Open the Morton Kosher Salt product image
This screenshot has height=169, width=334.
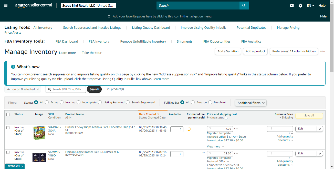39,157
